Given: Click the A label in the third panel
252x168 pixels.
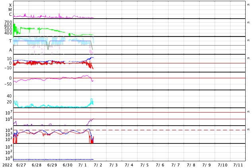Looking at the screenshot, I should pyautogui.click(x=10, y=50).
